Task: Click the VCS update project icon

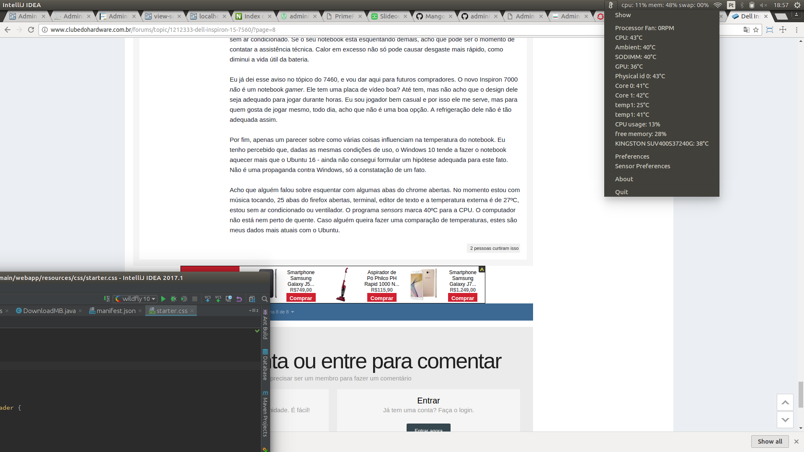Action: [x=208, y=299]
